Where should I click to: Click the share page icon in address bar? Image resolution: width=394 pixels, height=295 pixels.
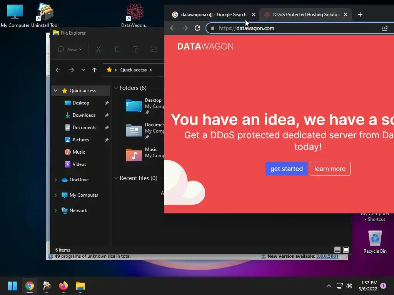pos(385,28)
